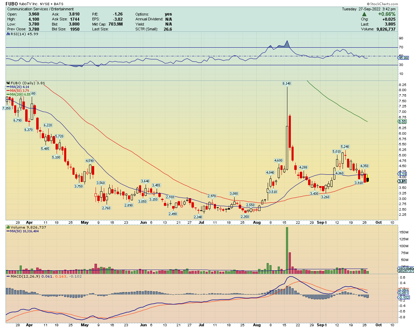Click the Mkt Cap value 703.9M
This screenshot has width=414, height=328.
(115, 24)
